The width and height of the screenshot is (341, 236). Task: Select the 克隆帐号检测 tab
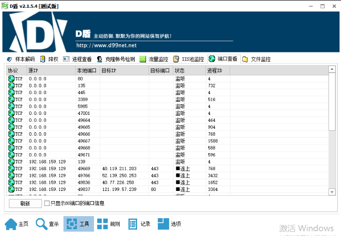point(116,59)
